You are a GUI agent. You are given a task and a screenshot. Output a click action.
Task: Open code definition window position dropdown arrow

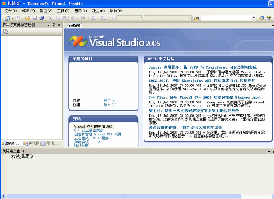269,152
